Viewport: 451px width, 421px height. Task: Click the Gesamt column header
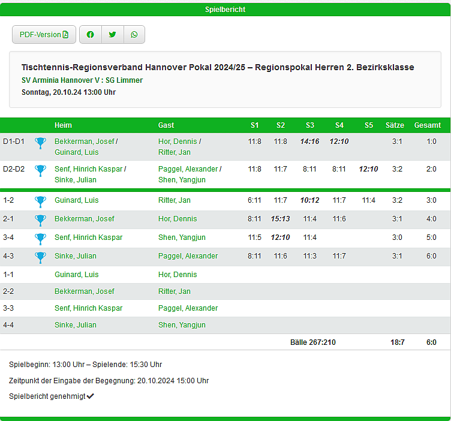pos(428,125)
